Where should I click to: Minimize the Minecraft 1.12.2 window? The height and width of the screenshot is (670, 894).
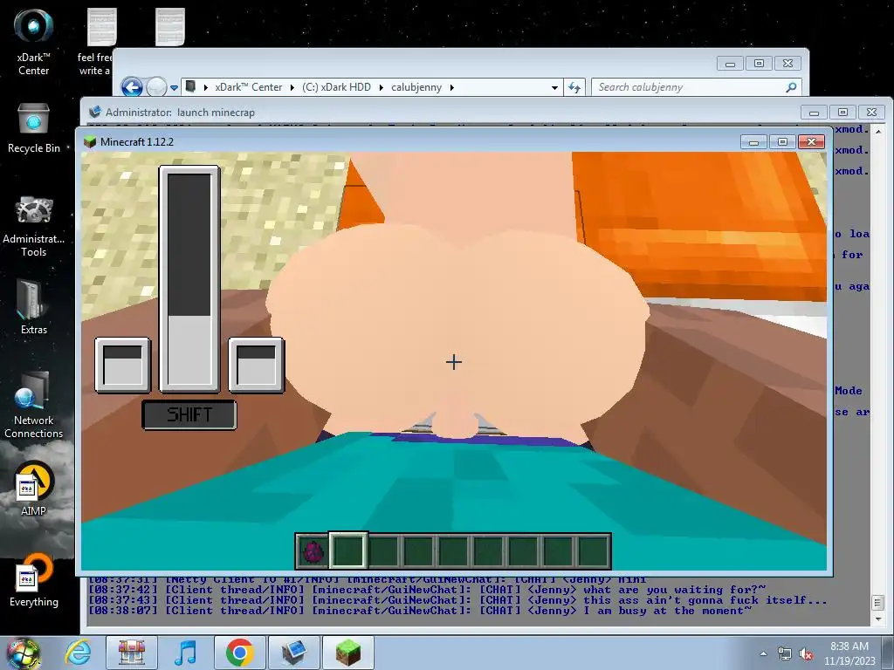pos(753,142)
